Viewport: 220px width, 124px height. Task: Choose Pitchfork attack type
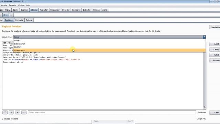[x=109, y=47]
